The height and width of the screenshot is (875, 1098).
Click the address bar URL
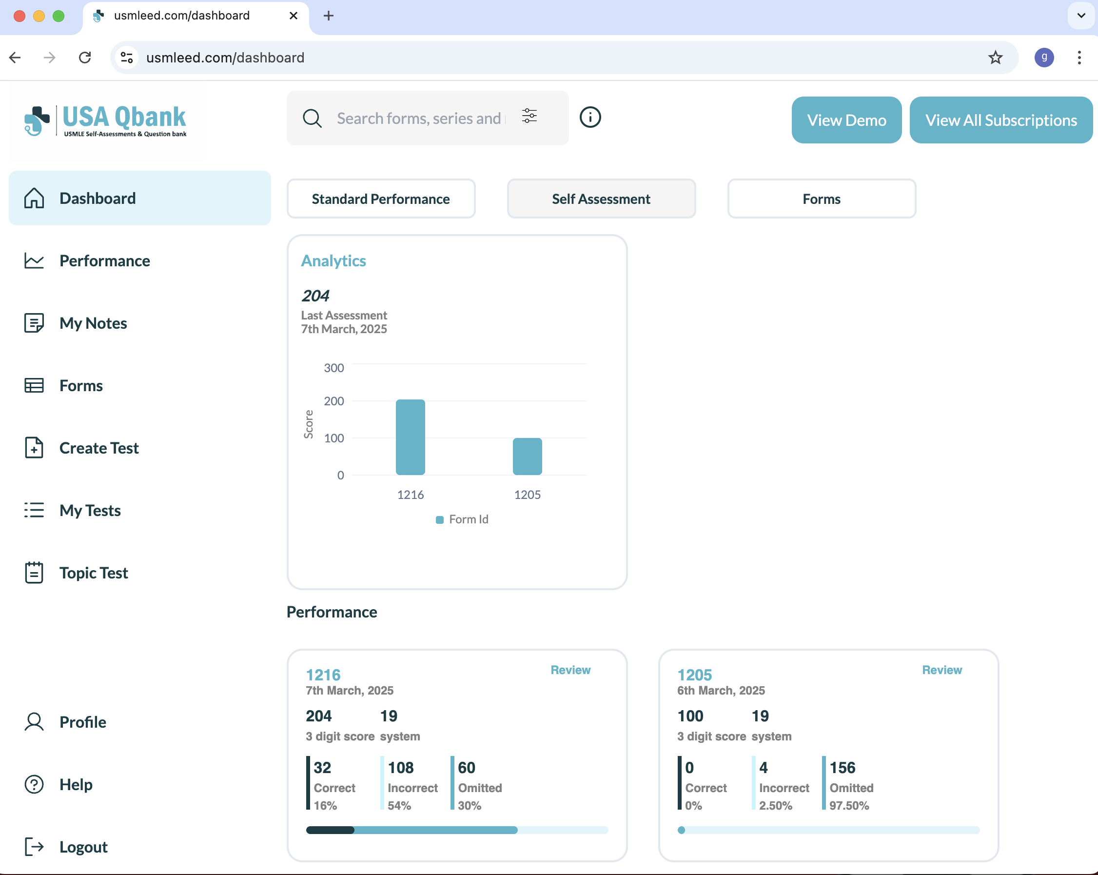click(225, 58)
